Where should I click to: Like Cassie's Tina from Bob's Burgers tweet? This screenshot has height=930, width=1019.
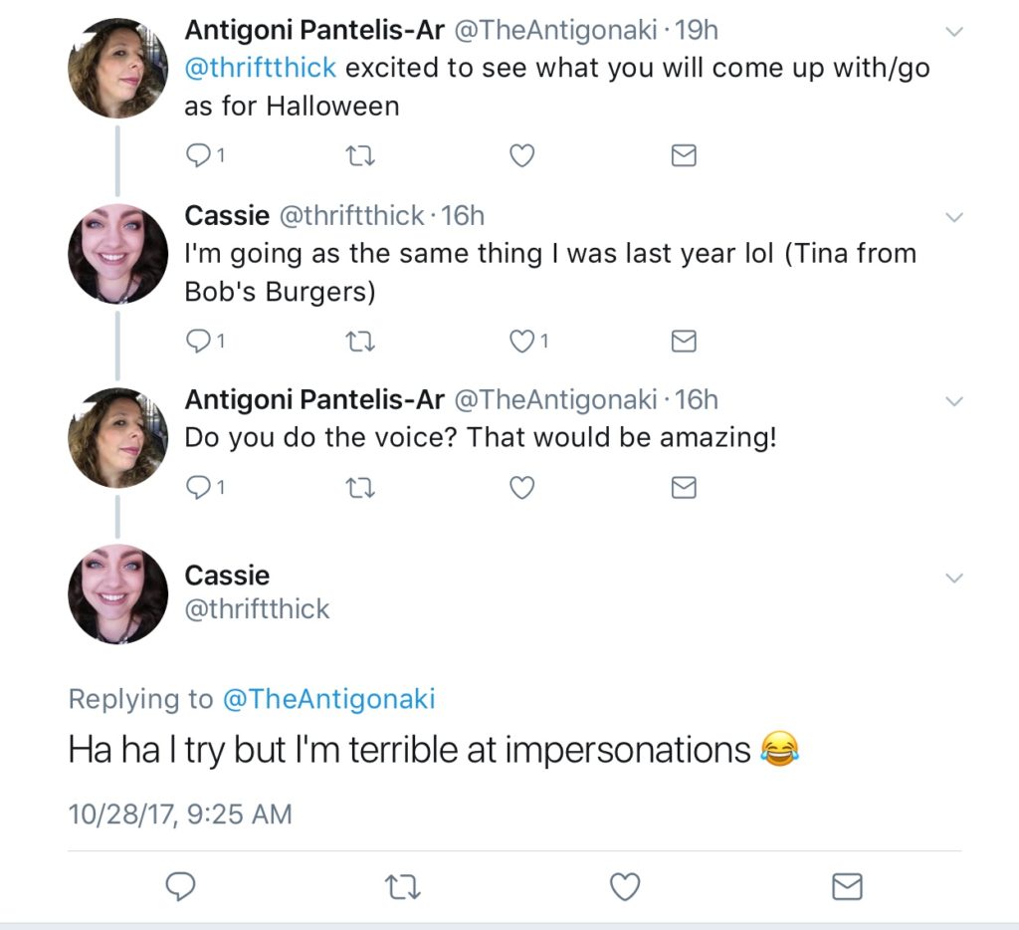(521, 342)
